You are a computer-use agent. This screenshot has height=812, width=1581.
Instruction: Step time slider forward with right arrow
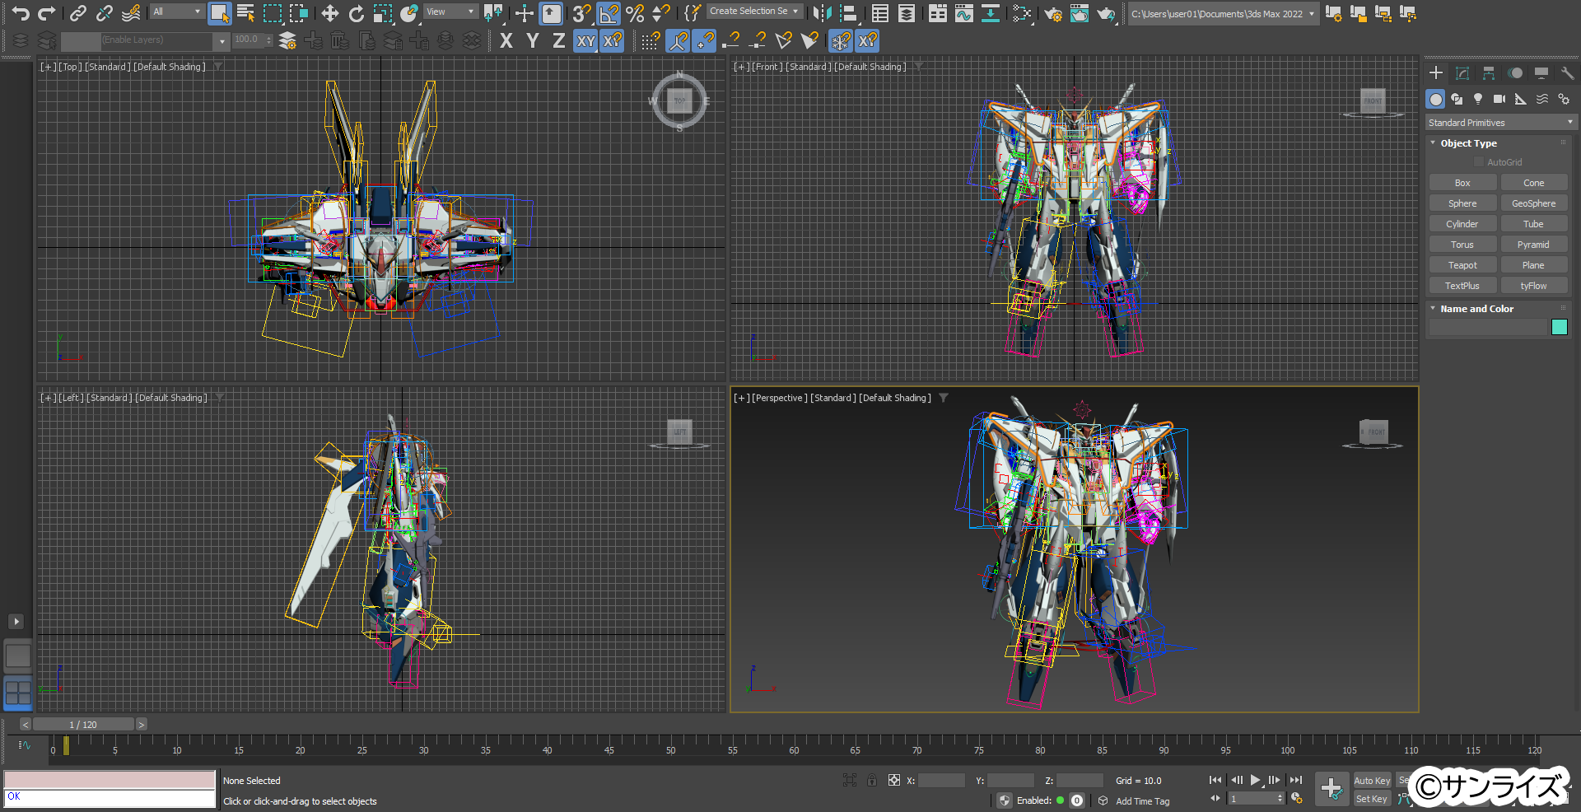click(142, 725)
